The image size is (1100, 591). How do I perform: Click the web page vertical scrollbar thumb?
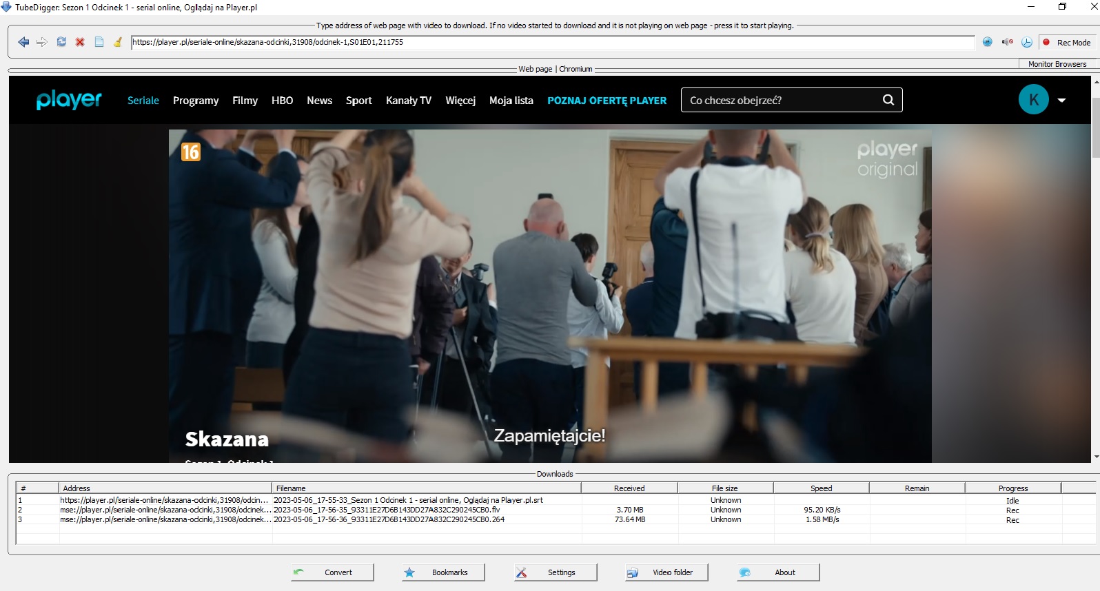pos(1096,127)
